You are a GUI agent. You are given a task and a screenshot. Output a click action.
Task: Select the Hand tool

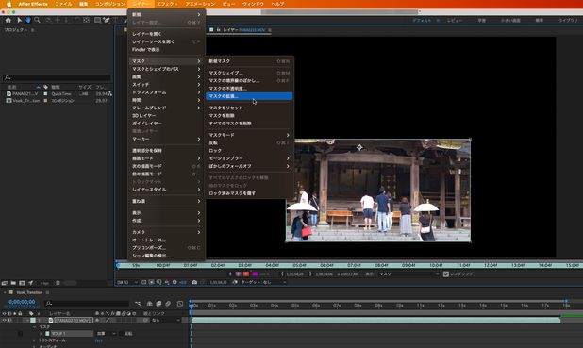[x=28, y=20]
